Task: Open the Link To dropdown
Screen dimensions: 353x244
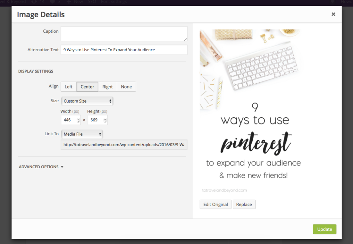Action: [x=82, y=134]
